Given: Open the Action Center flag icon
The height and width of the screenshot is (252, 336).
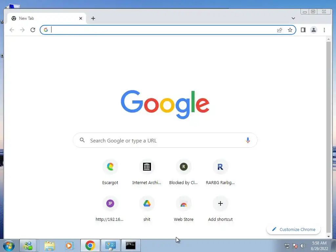Looking at the screenshot, I should click(x=295, y=246).
